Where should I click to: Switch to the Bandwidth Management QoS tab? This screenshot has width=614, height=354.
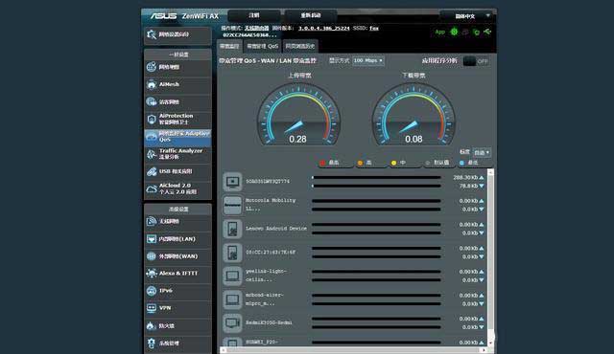262,46
